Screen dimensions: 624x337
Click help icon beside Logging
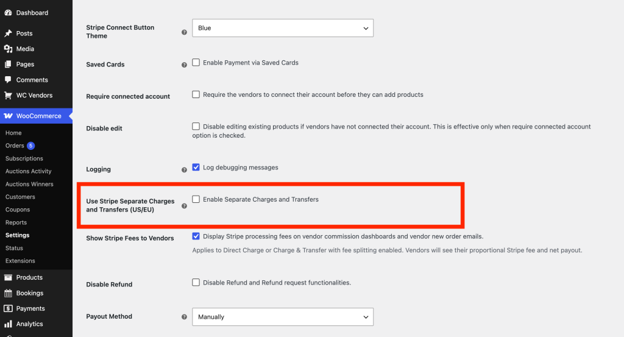(x=184, y=170)
